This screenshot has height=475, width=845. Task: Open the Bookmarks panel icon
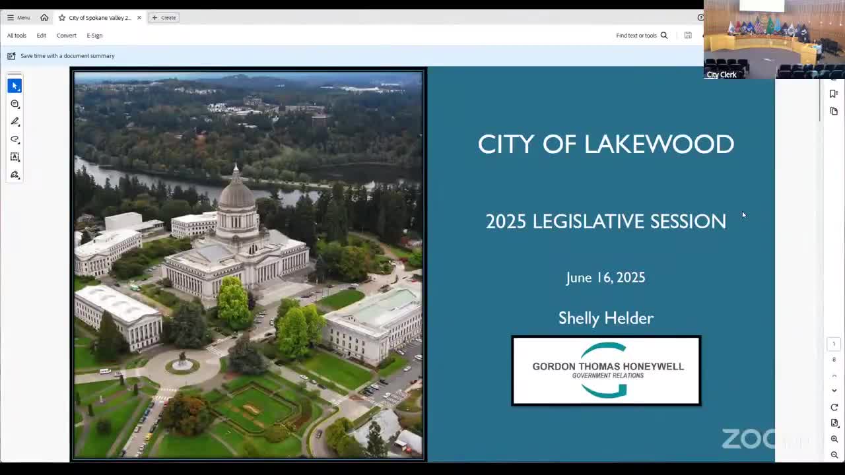(834, 94)
